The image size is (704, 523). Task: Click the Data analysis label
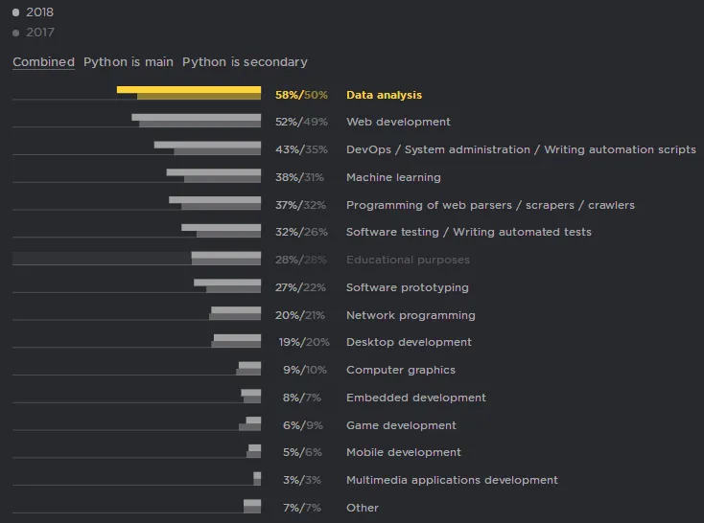[x=384, y=95]
